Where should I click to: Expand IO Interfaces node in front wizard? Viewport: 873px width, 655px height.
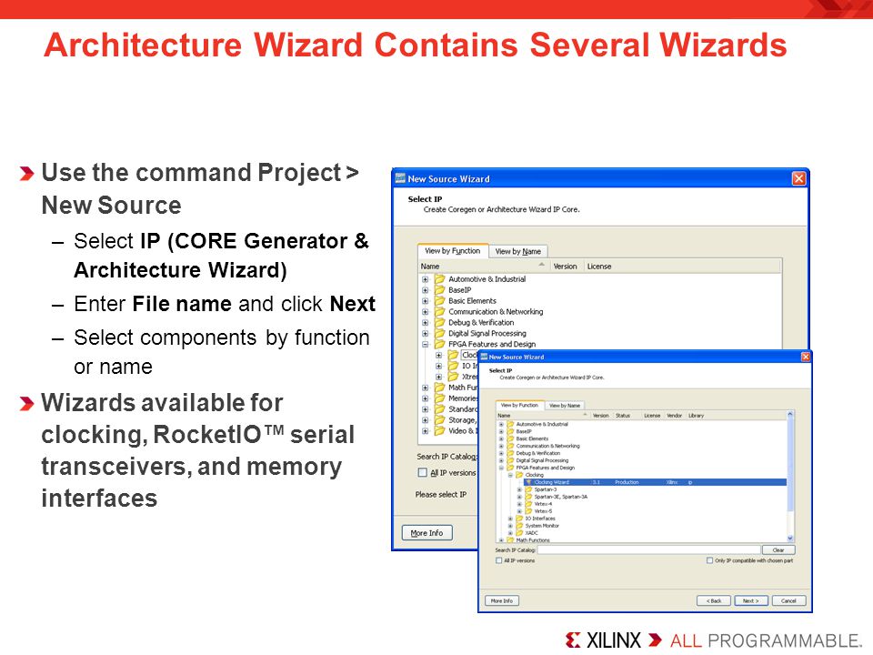tap(510, 519)
